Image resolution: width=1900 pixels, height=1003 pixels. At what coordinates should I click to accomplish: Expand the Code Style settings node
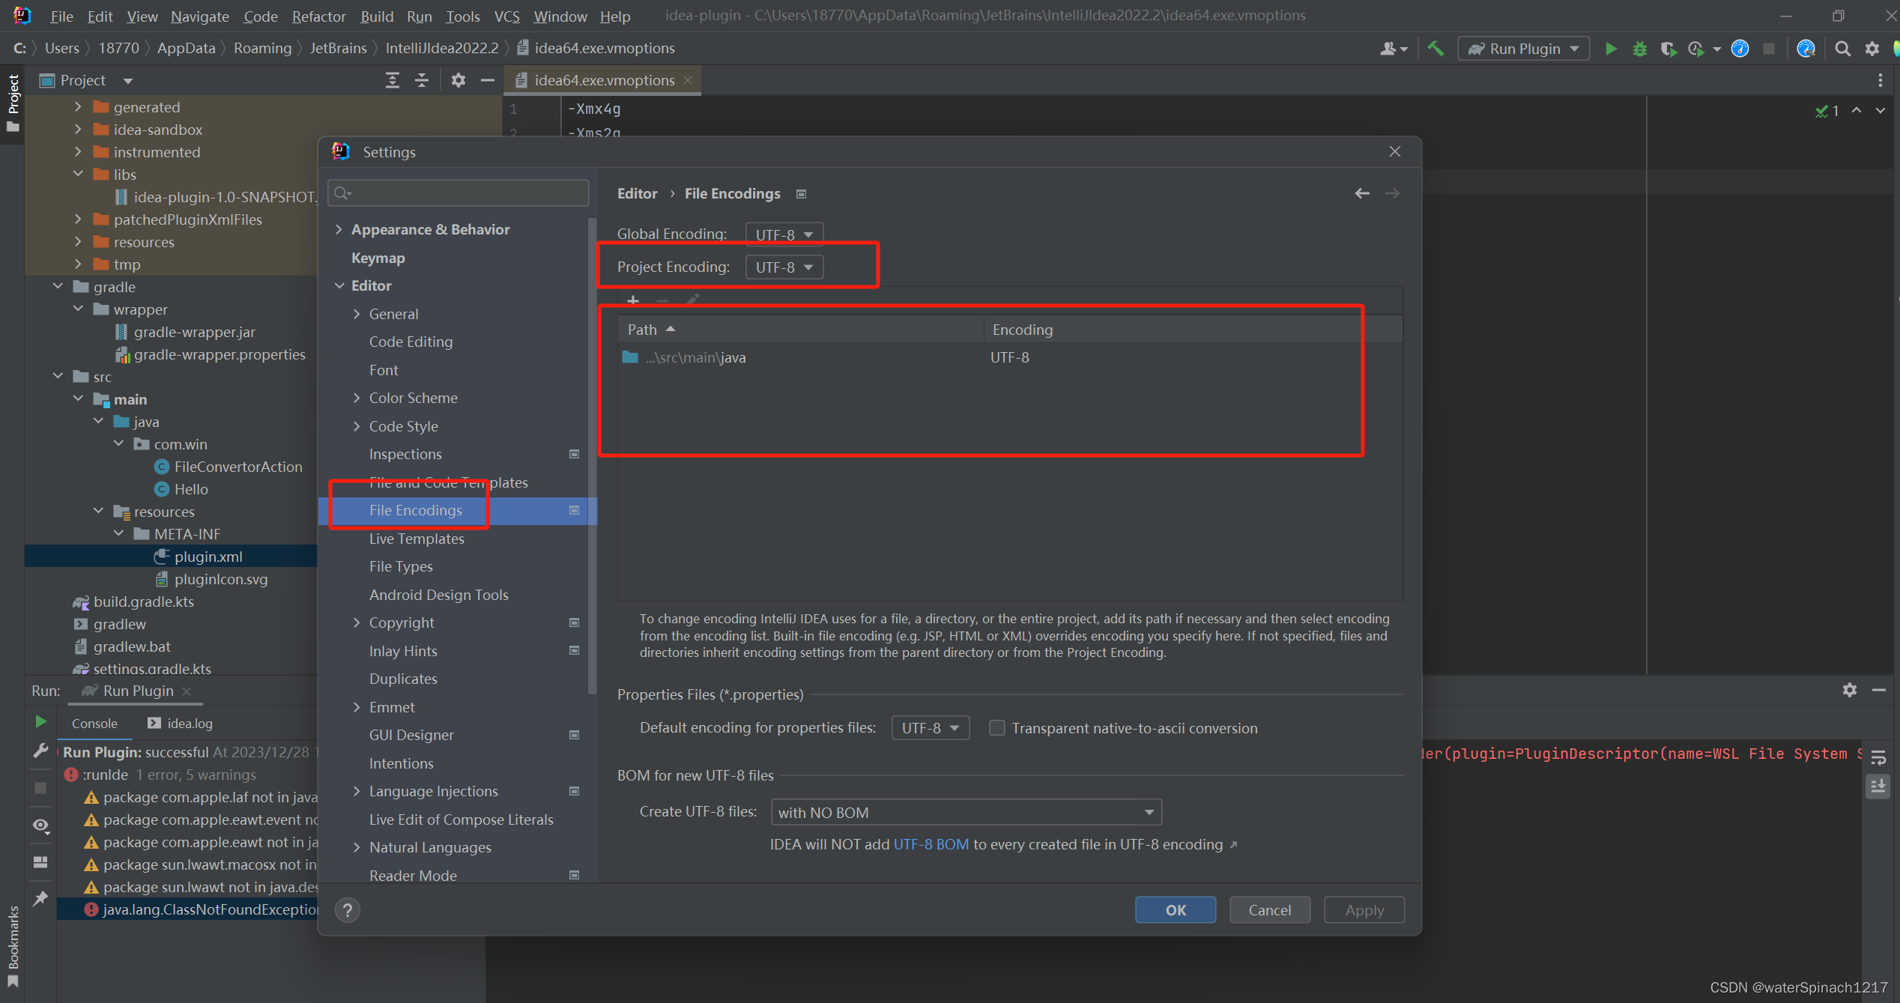click(357, 426)
